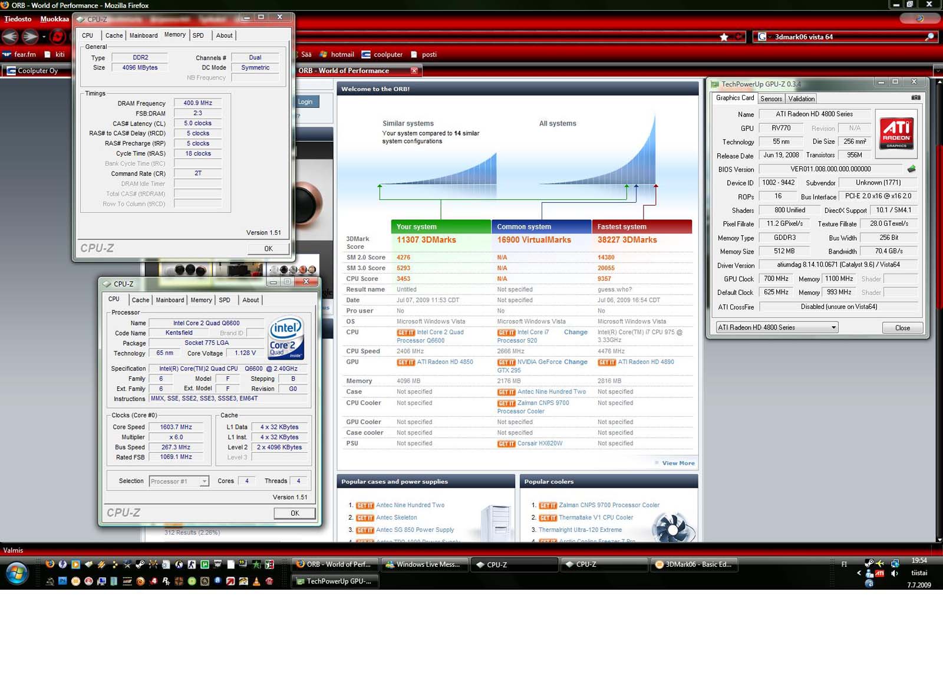Launch Steam from quick launch bar
The image size is (943, 674).
point(140,564)
